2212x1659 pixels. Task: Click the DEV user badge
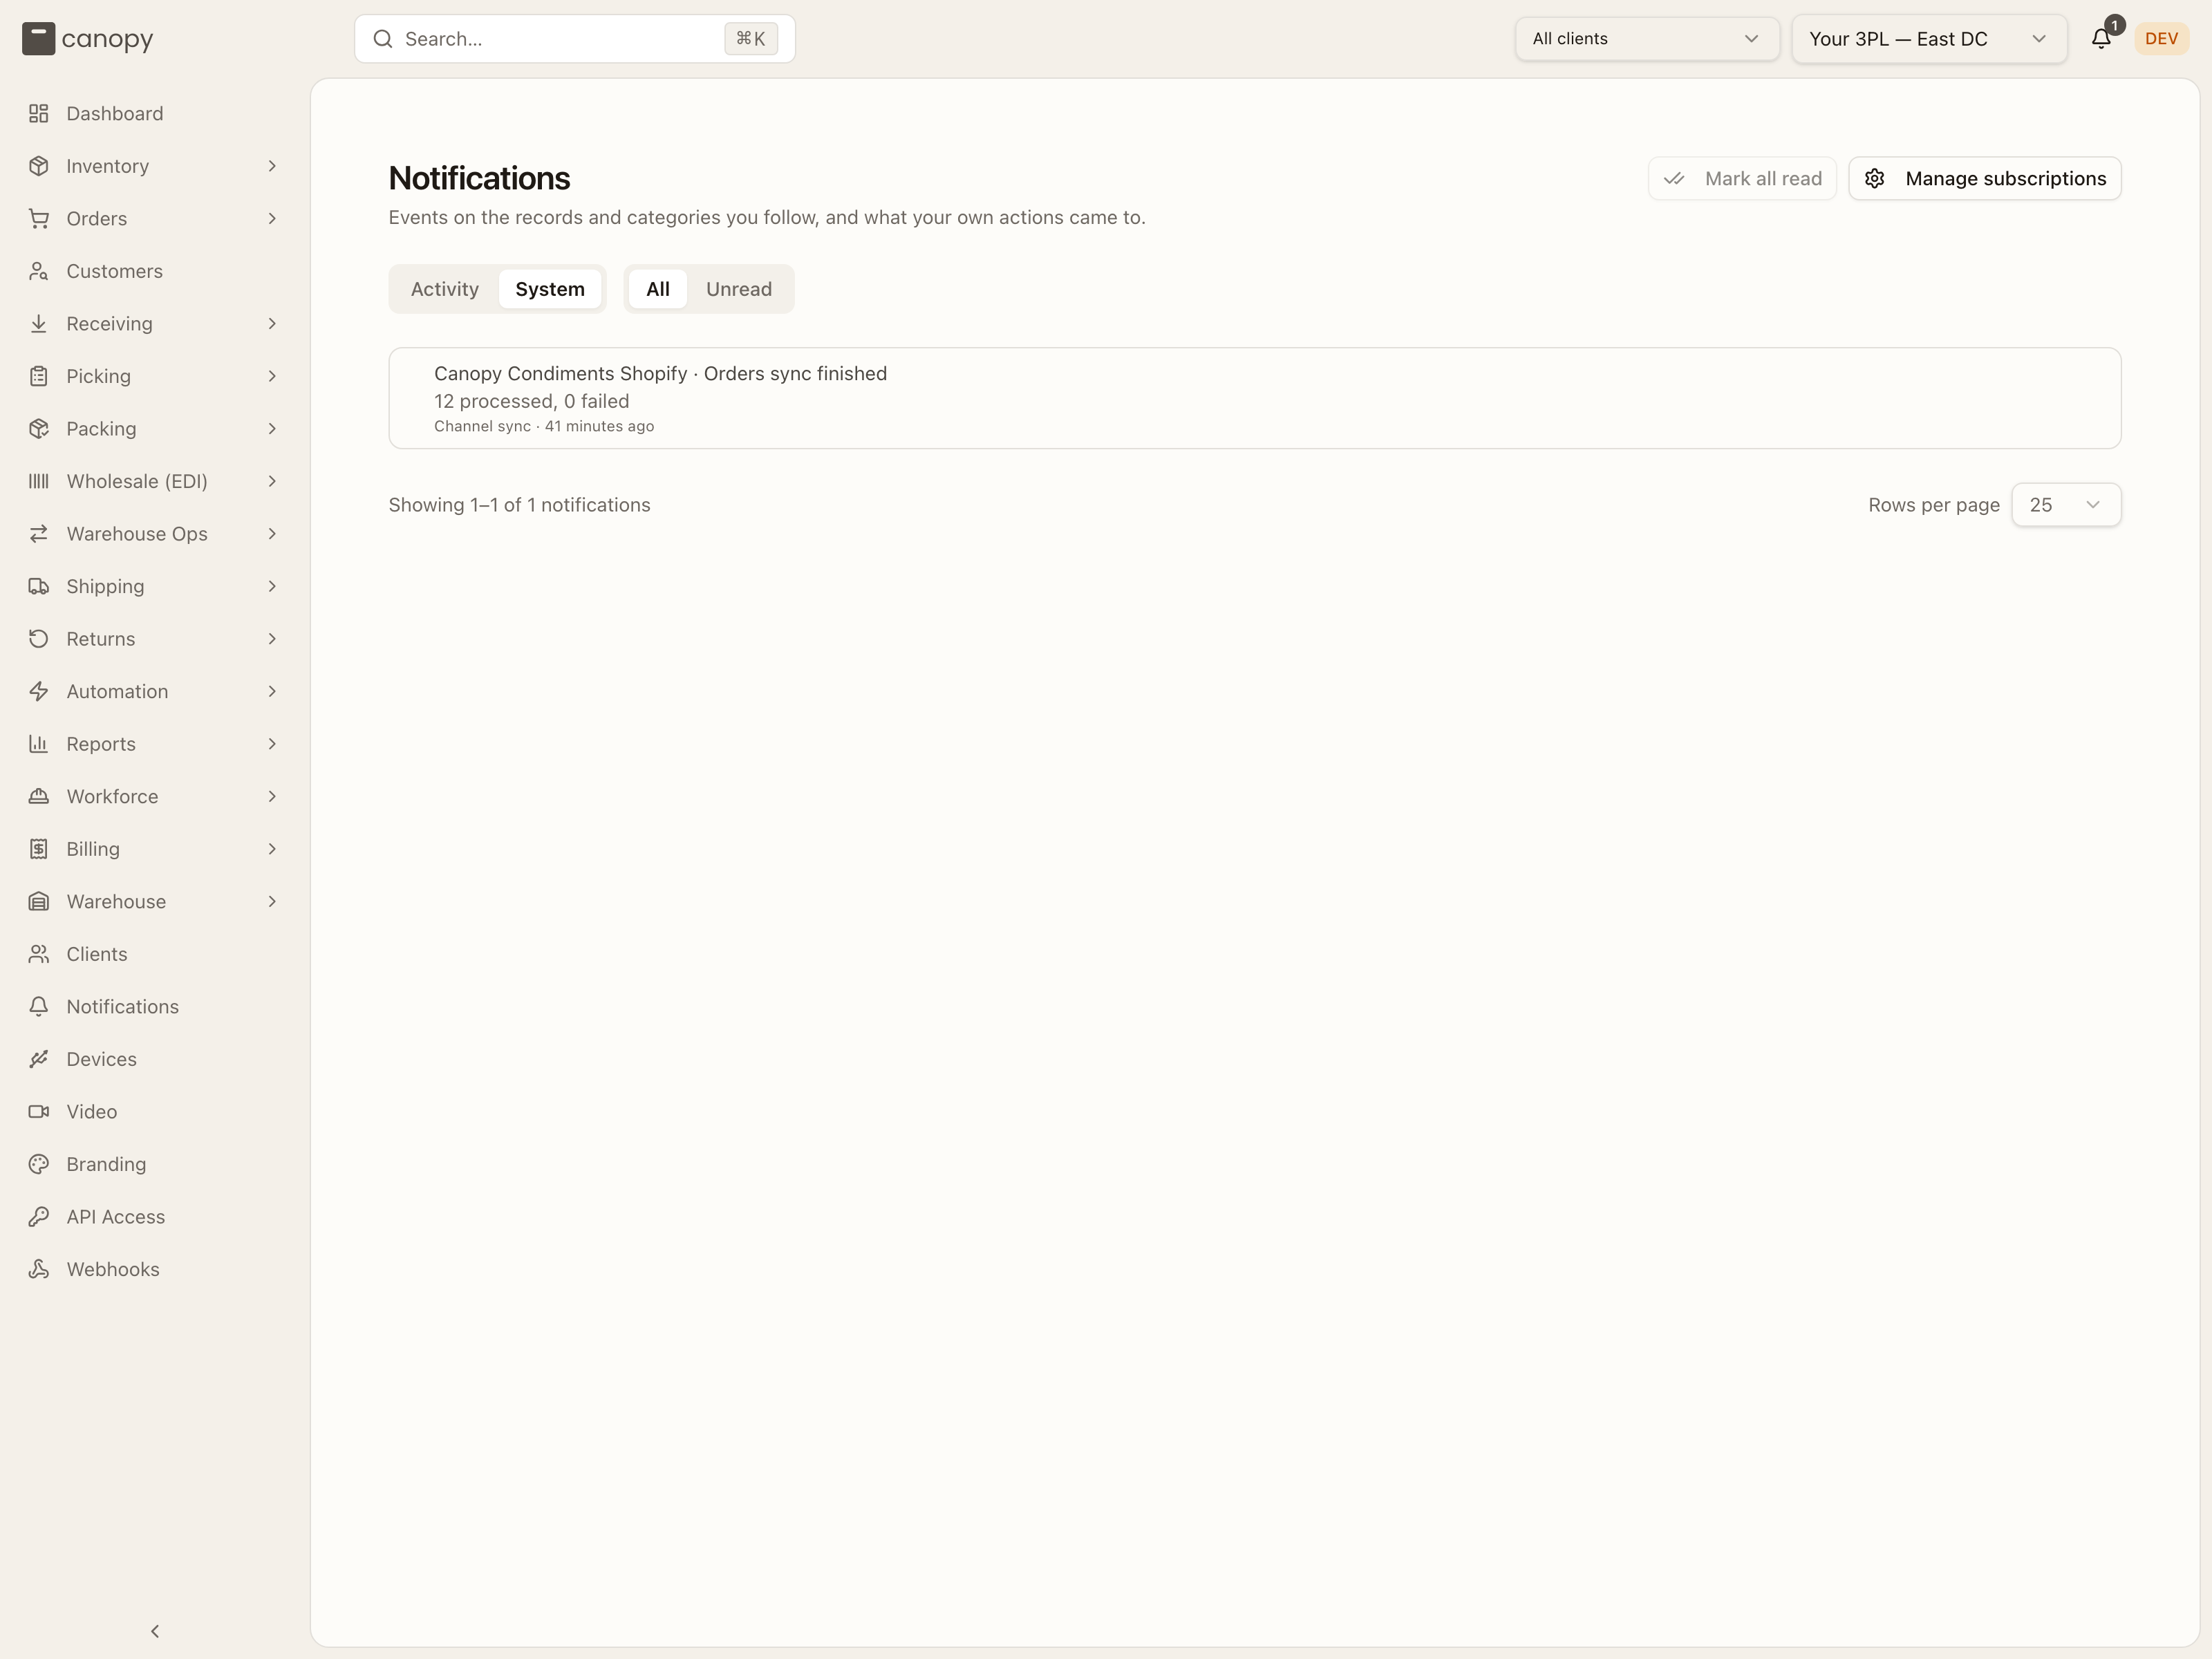point(2161,39)
